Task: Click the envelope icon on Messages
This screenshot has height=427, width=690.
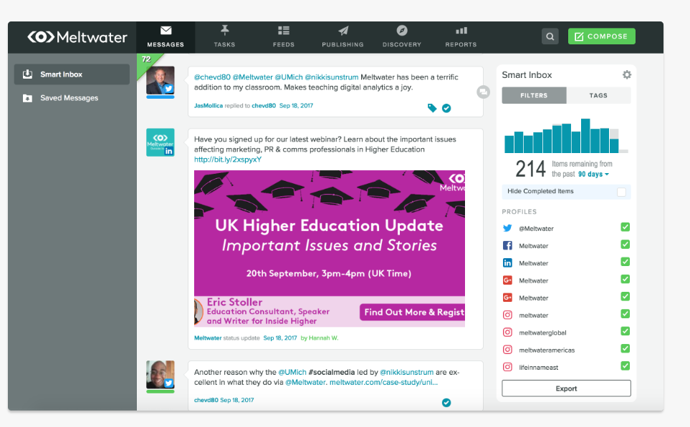Action: click(x=166, y=30)
